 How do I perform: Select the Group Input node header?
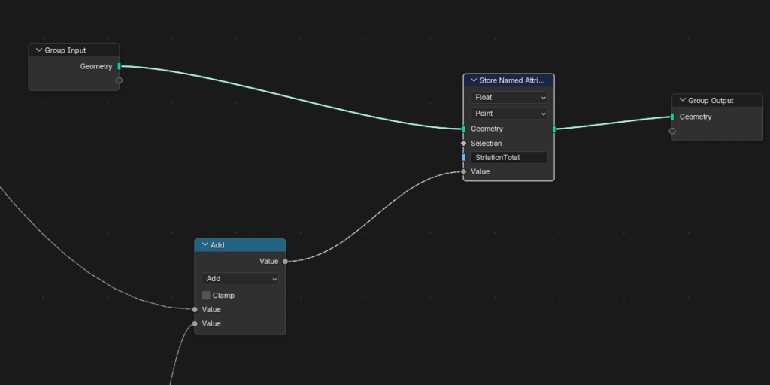tap(74, 50)
